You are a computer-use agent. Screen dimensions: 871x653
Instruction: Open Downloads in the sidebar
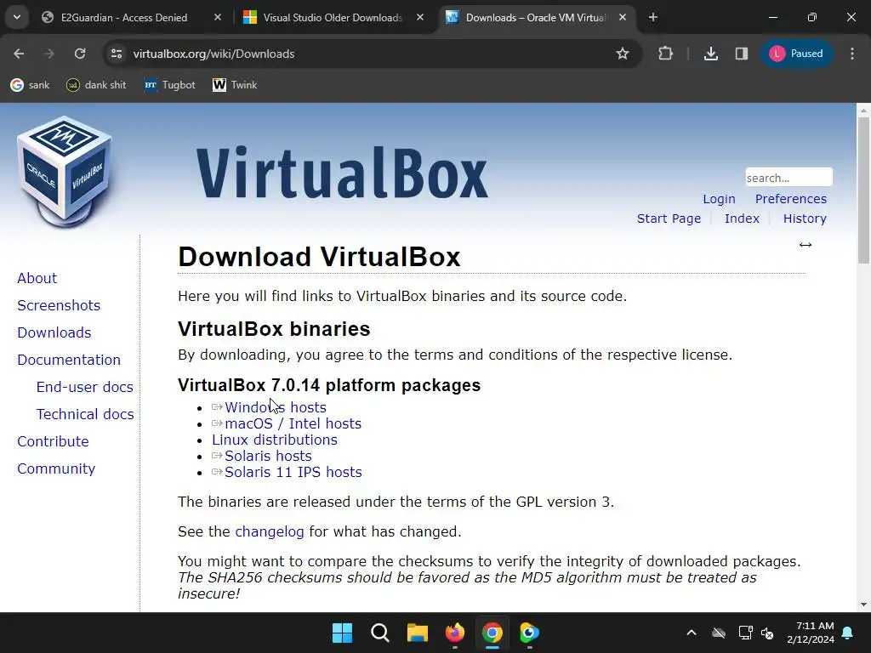(54, 332)
